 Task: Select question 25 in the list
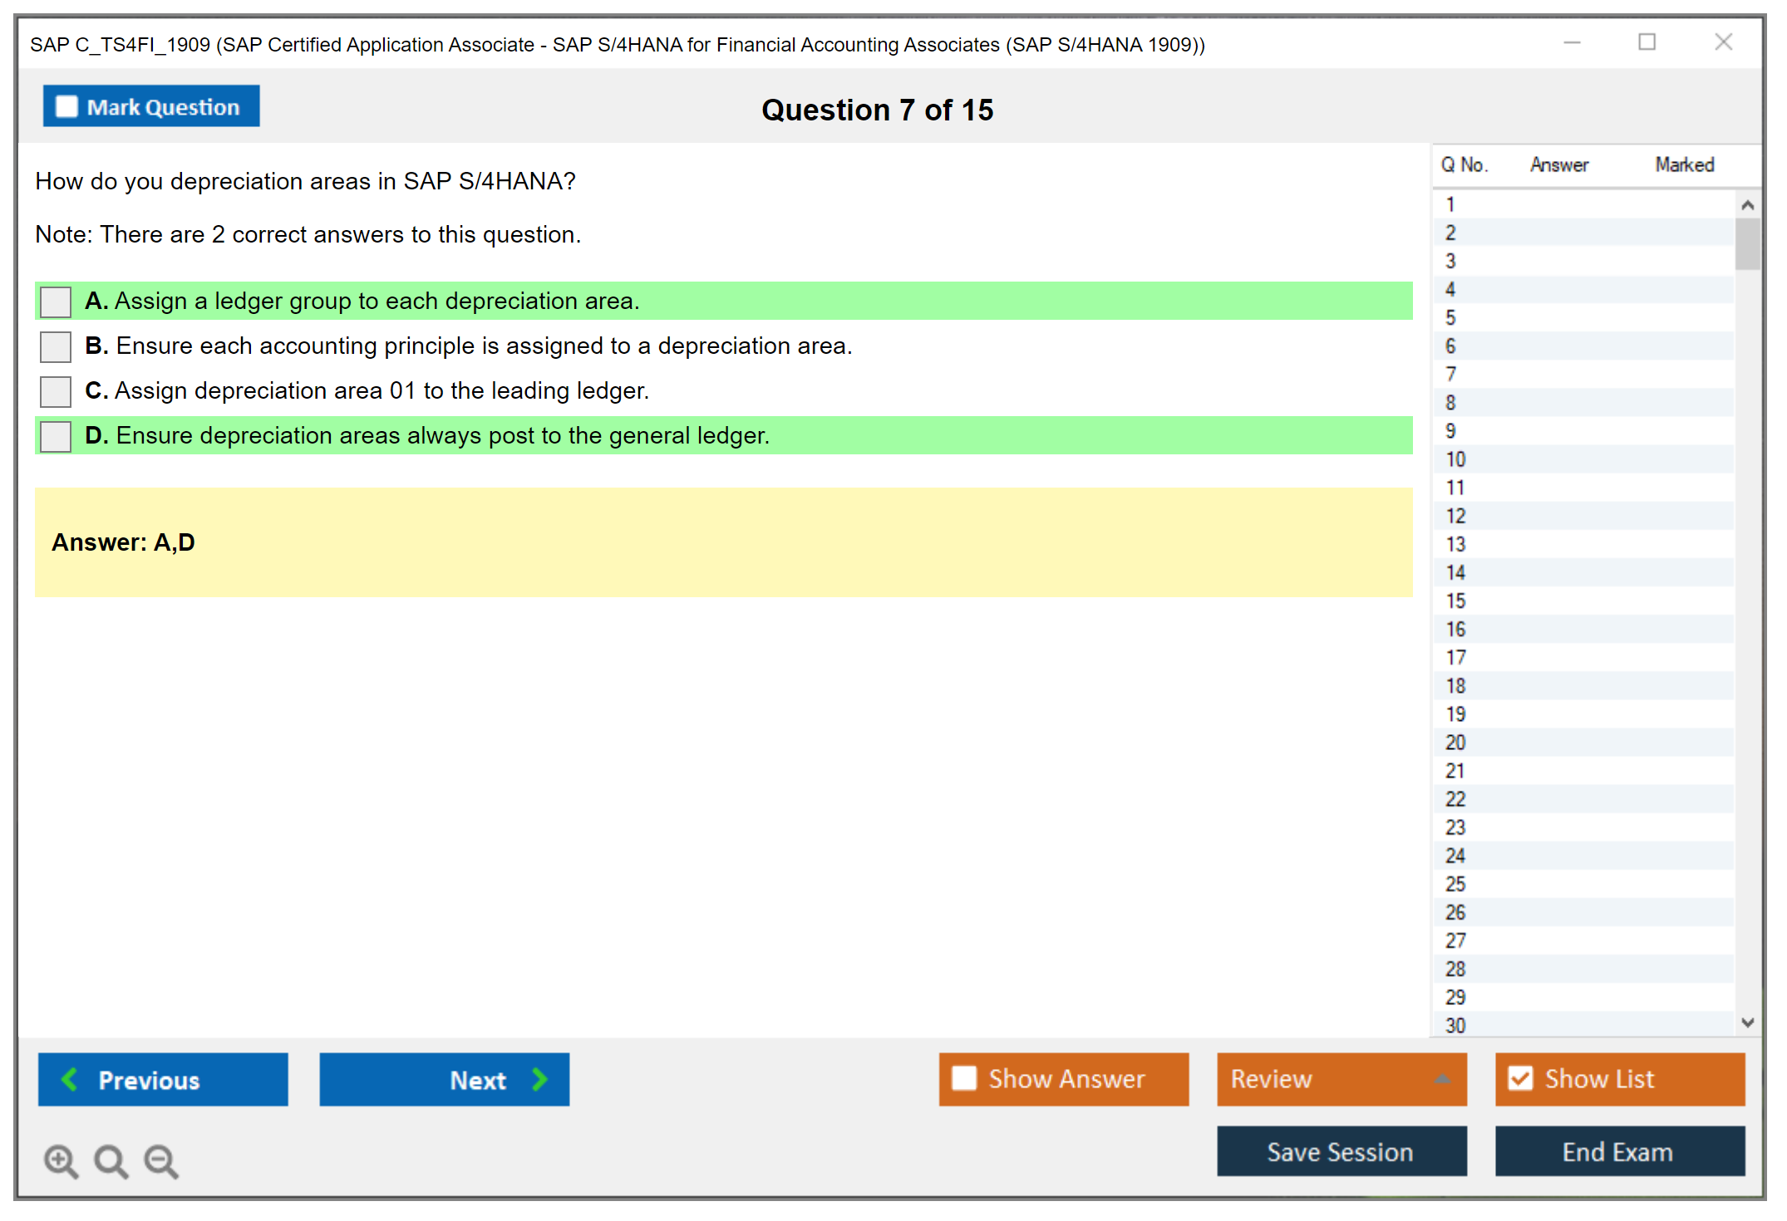tap(1455, 884)
